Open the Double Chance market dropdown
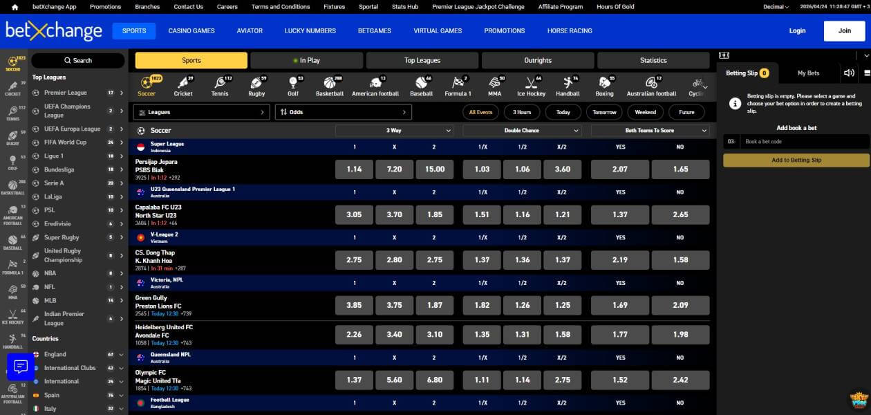 coord(522,130)
